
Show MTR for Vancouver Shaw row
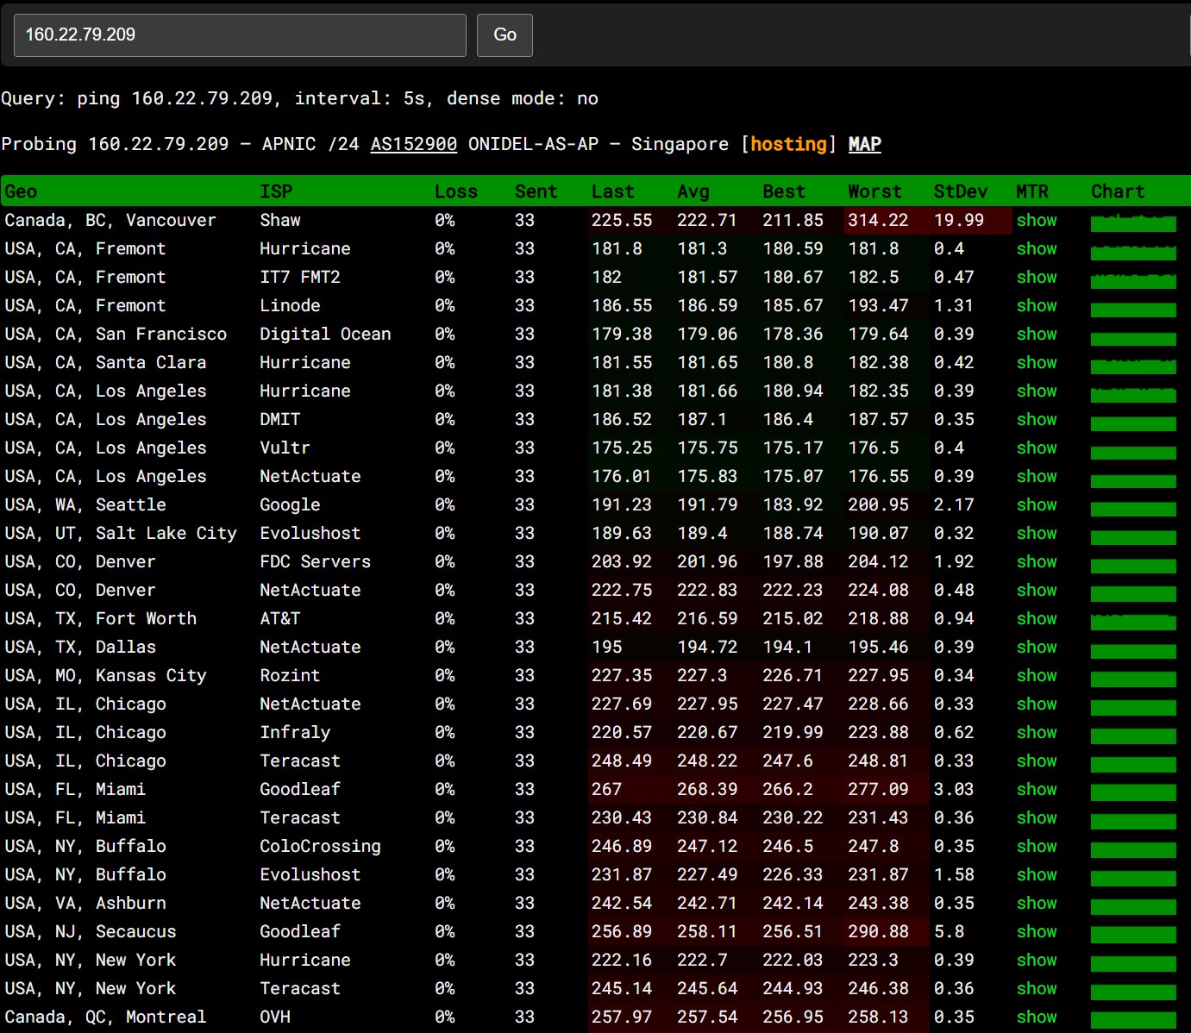(1037, 220)
